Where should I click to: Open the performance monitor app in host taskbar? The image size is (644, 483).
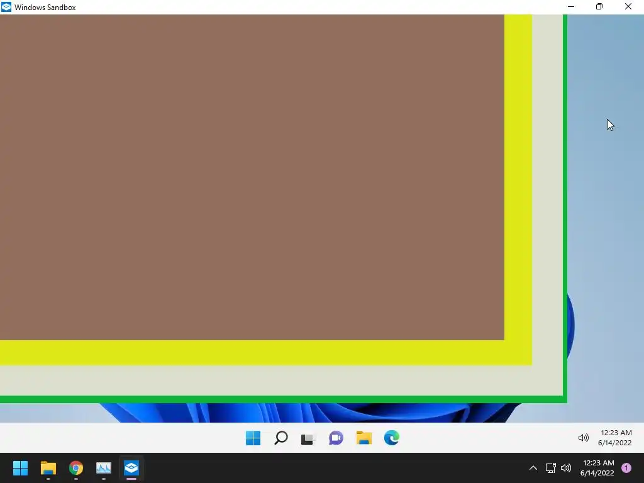pyautogui.click(x=104, y=468)
